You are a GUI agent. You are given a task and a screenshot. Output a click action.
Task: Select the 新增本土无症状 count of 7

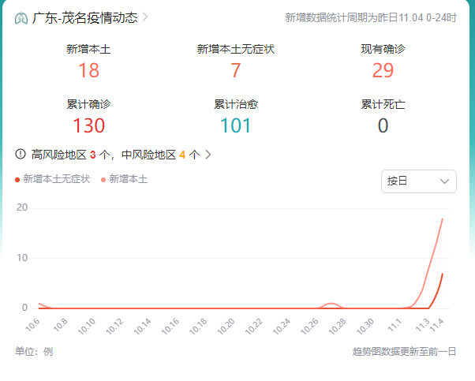coord(235,71)
